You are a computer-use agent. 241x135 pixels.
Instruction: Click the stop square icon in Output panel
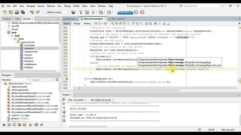point(64,116)
